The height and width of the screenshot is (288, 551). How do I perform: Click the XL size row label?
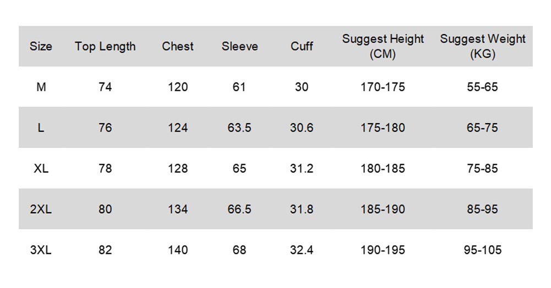pyautogui.click(x=41, y=168)
